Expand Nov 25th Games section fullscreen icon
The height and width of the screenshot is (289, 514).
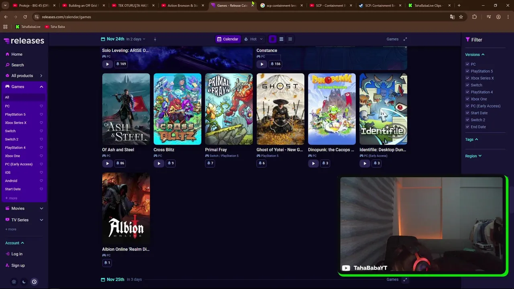405,279
